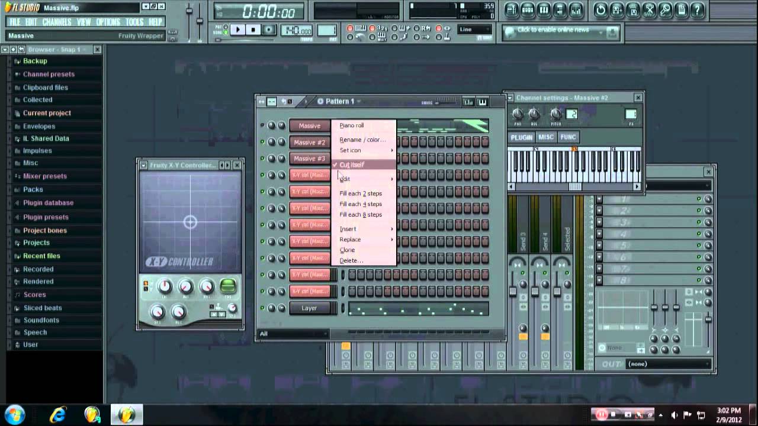This screenshot has width=758, height=426.
Task: Click the Save as new version icon
Action: (617, 10)
